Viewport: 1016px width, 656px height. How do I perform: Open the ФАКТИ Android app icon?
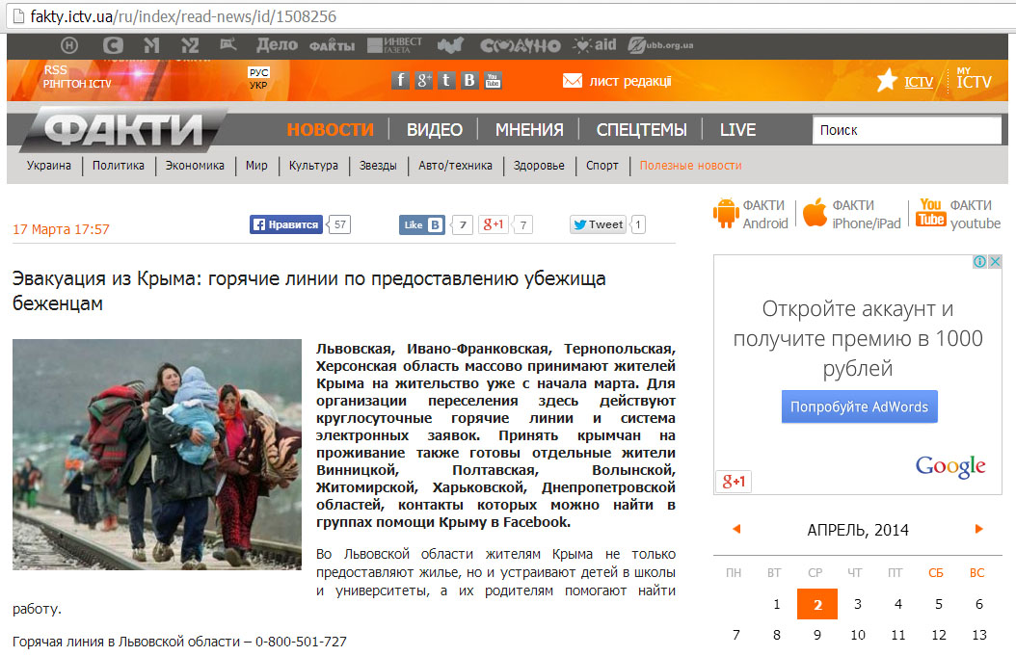(x=725, y=214)
